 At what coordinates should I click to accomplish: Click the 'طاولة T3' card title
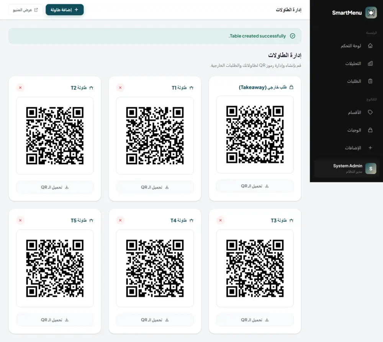[279, 220]
